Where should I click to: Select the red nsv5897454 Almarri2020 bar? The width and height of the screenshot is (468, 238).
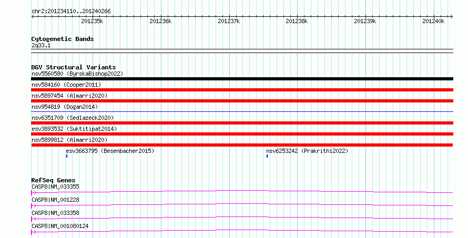pos(242,101)
